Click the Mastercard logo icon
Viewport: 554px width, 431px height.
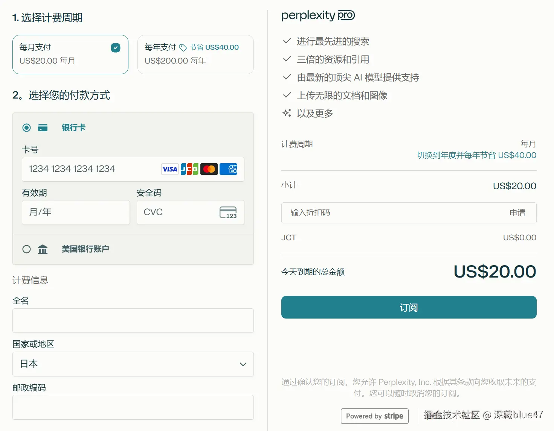coord(209,169)
